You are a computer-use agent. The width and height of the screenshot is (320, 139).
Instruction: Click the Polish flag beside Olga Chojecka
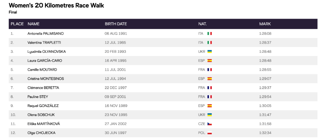(209, 133)
